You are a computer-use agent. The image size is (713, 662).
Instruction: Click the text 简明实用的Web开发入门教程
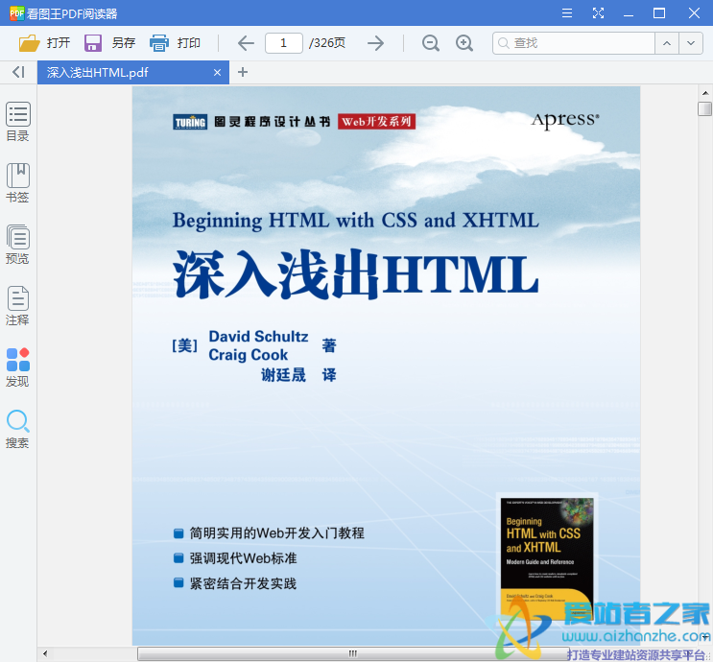[277, 532]
